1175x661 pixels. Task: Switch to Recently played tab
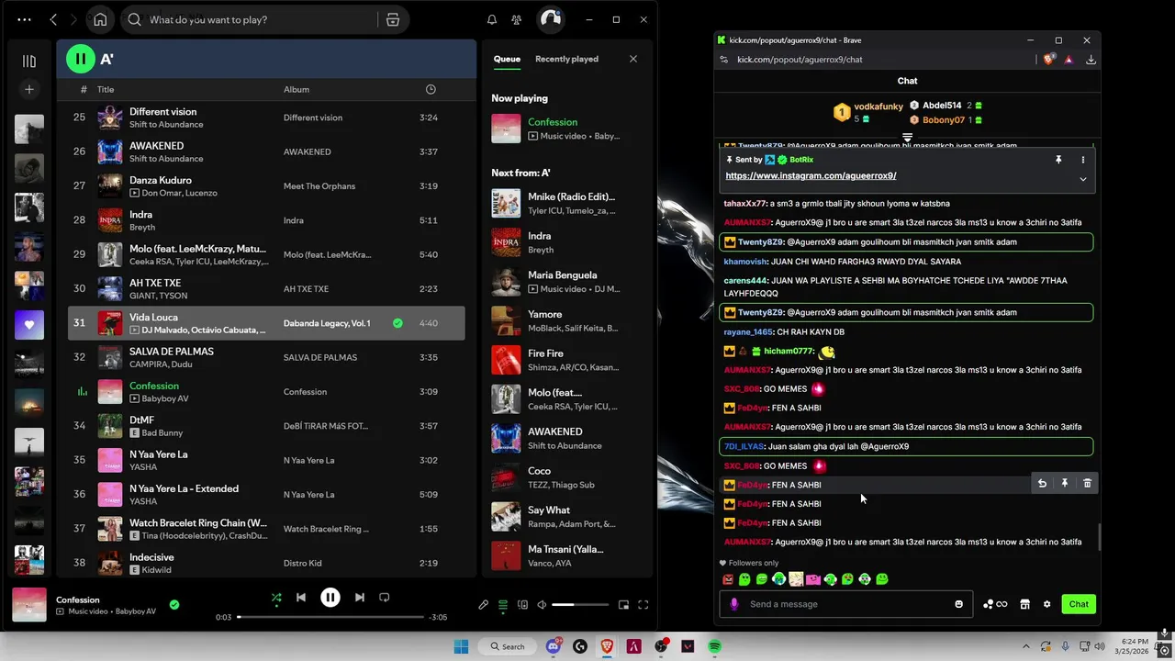click(x=566, y=59)
